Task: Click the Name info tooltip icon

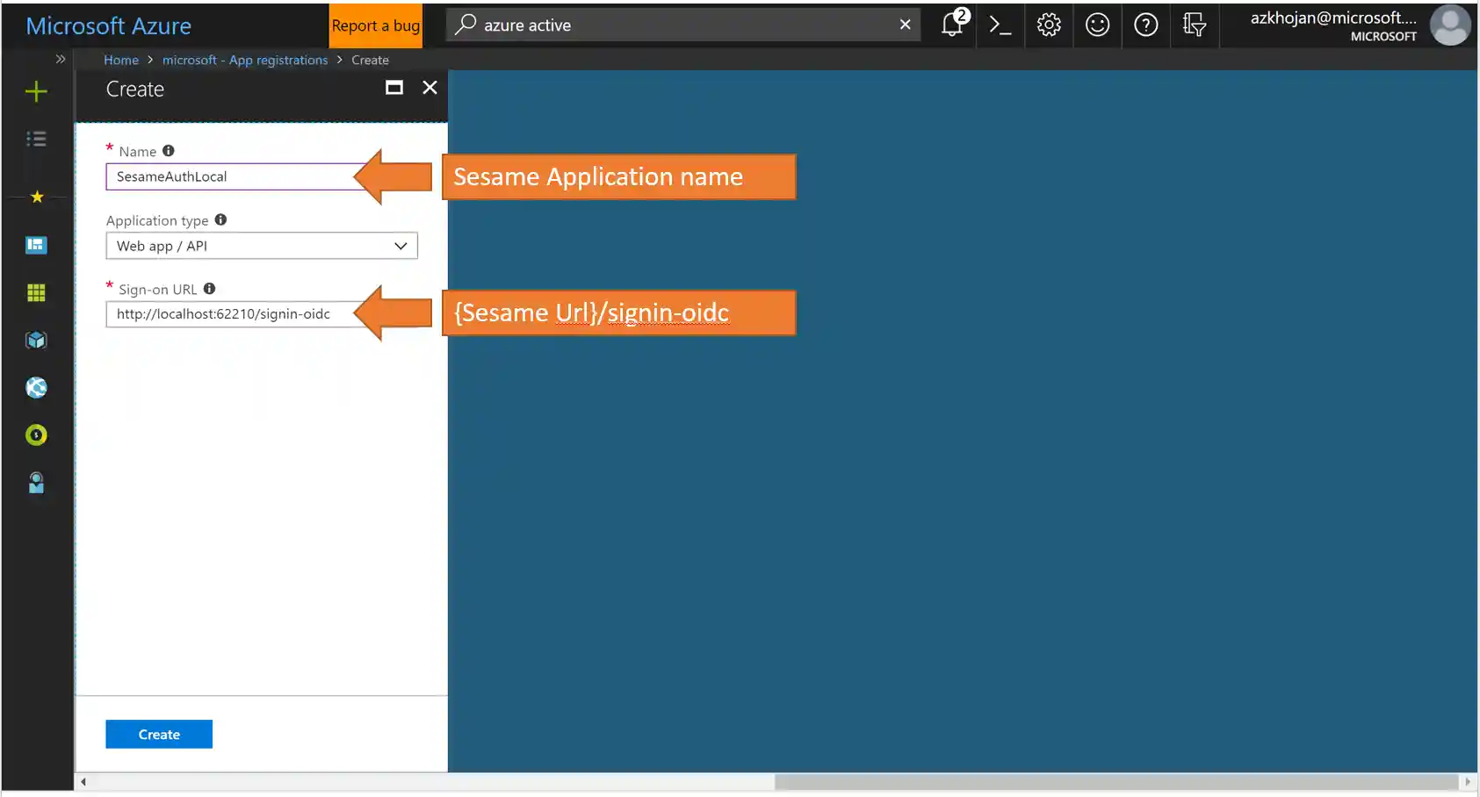Action: [x=167, y=150]
